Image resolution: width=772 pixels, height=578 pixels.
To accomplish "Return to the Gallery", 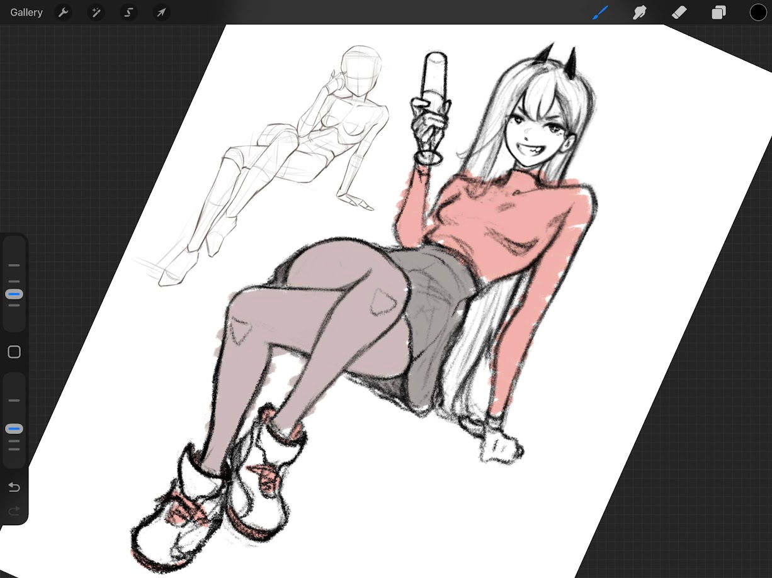I will pyautogui.click(x=26, y=13).
